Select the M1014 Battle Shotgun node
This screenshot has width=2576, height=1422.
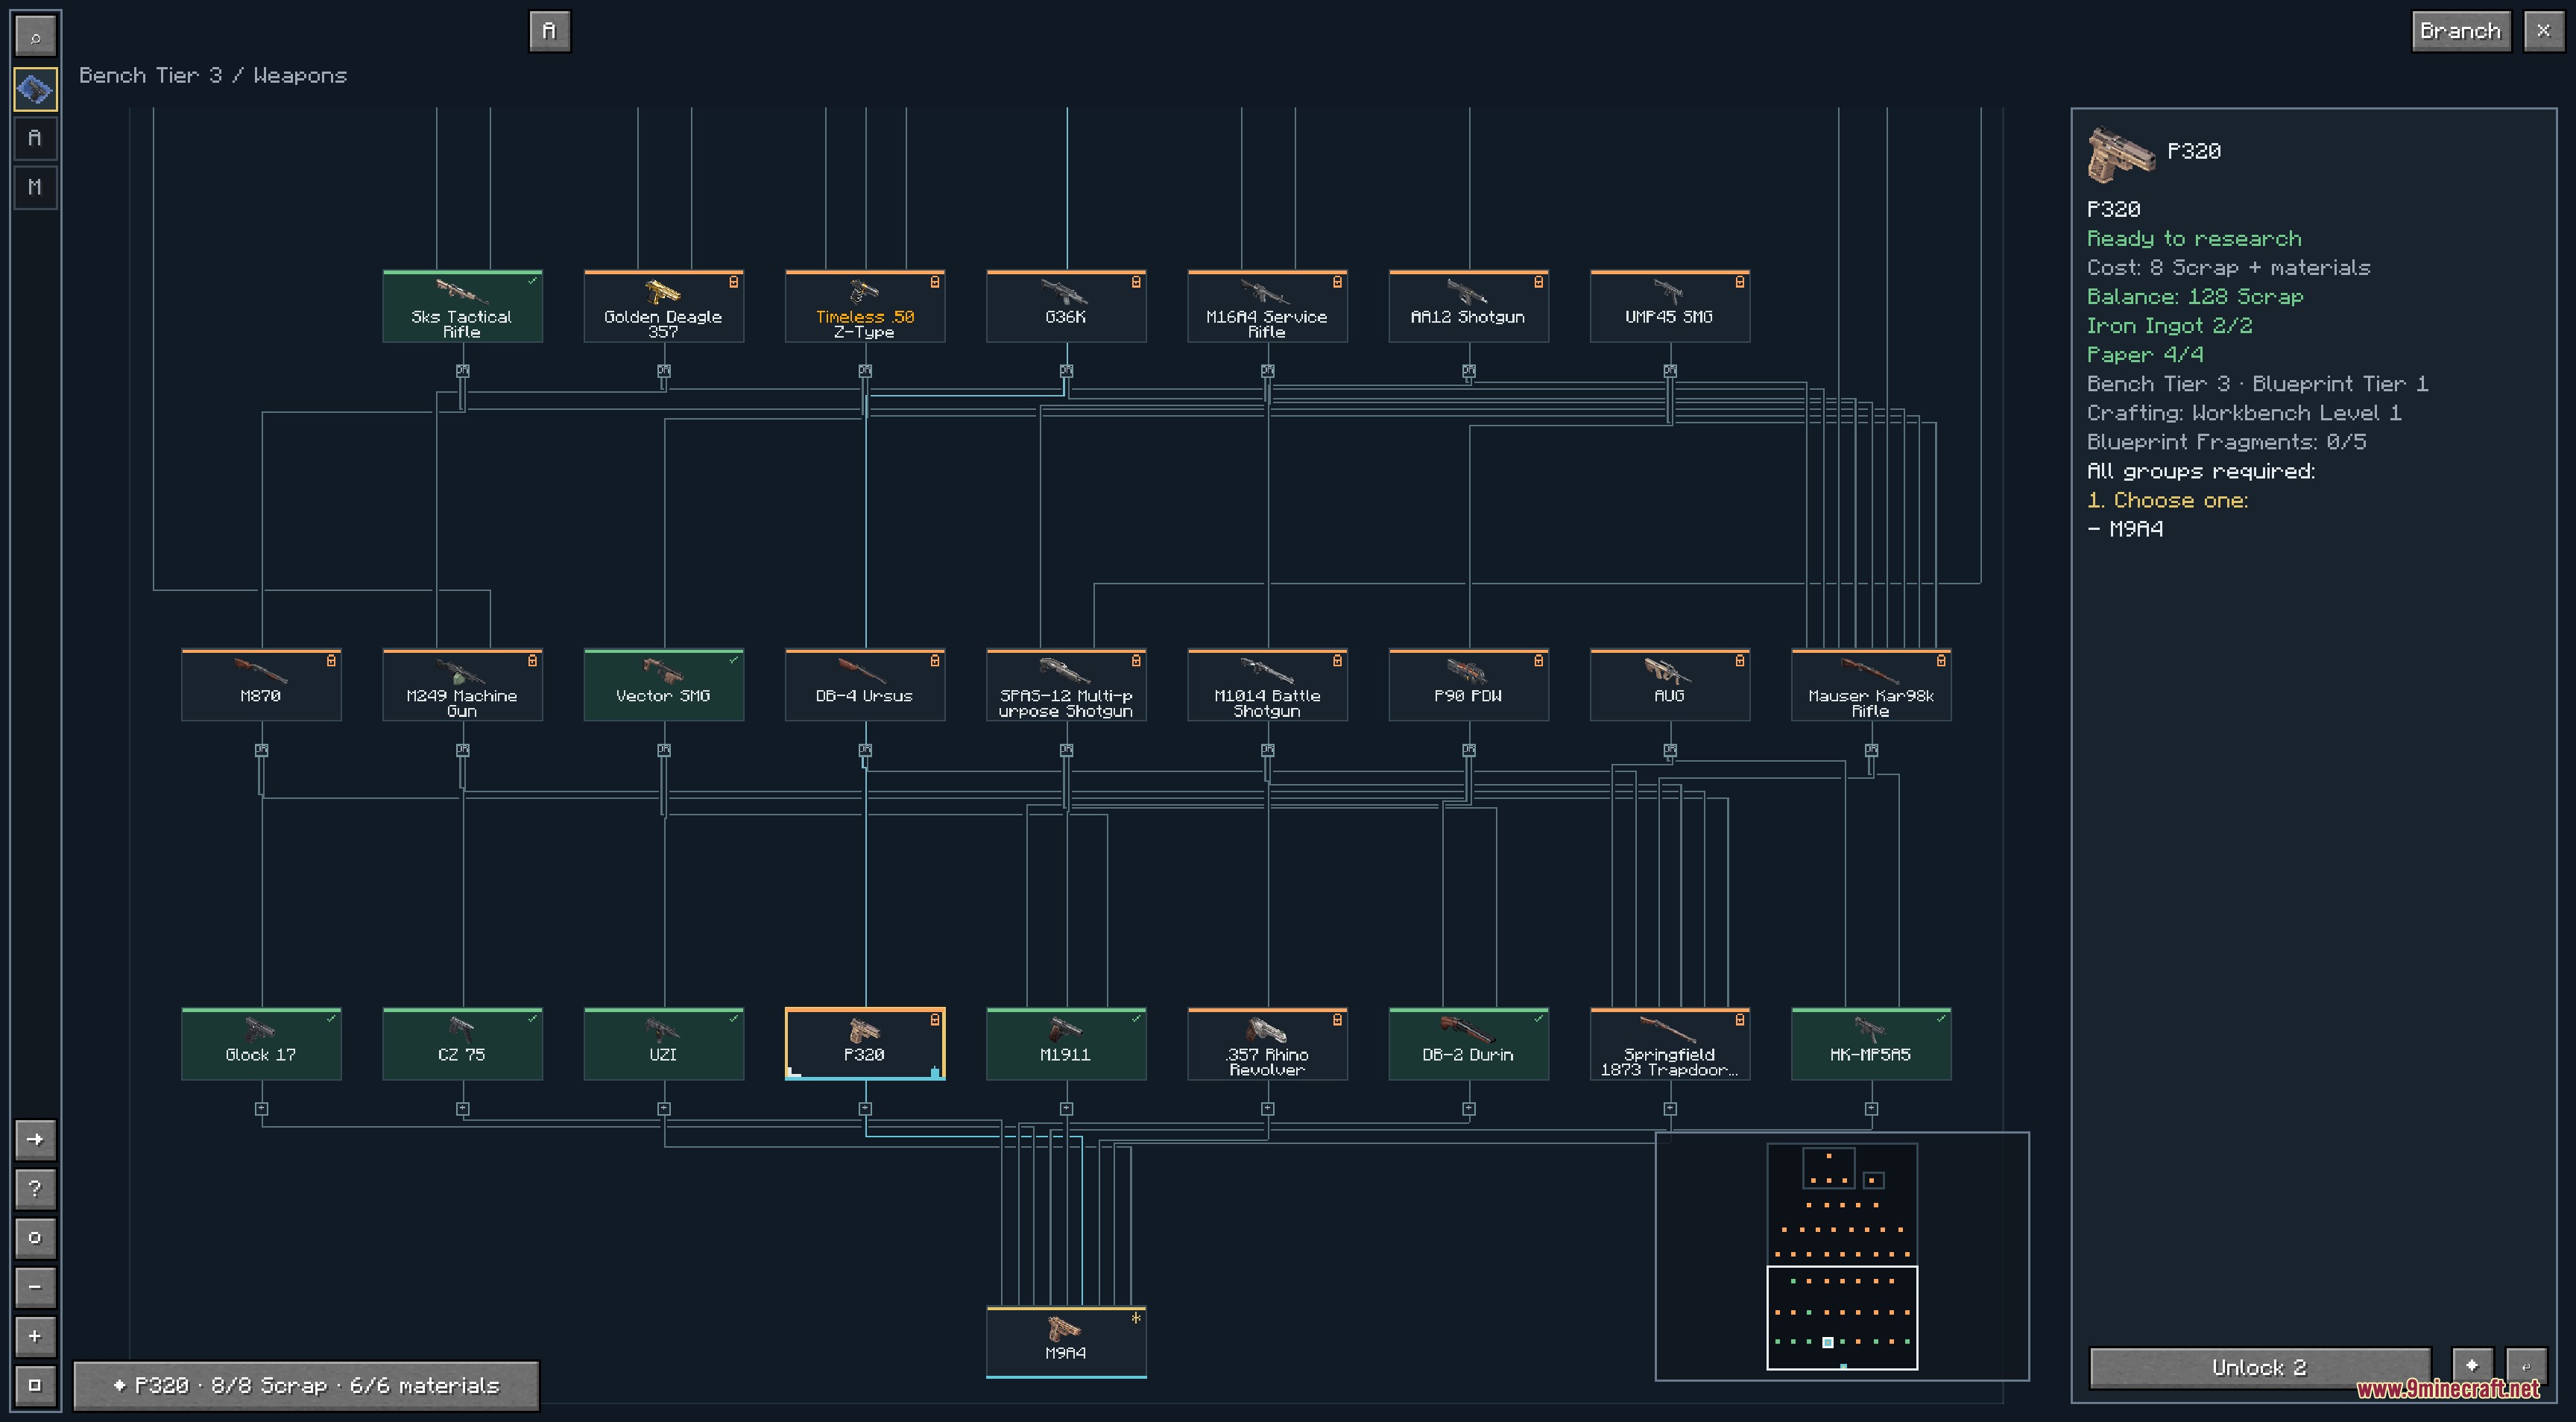(1268, 685)
